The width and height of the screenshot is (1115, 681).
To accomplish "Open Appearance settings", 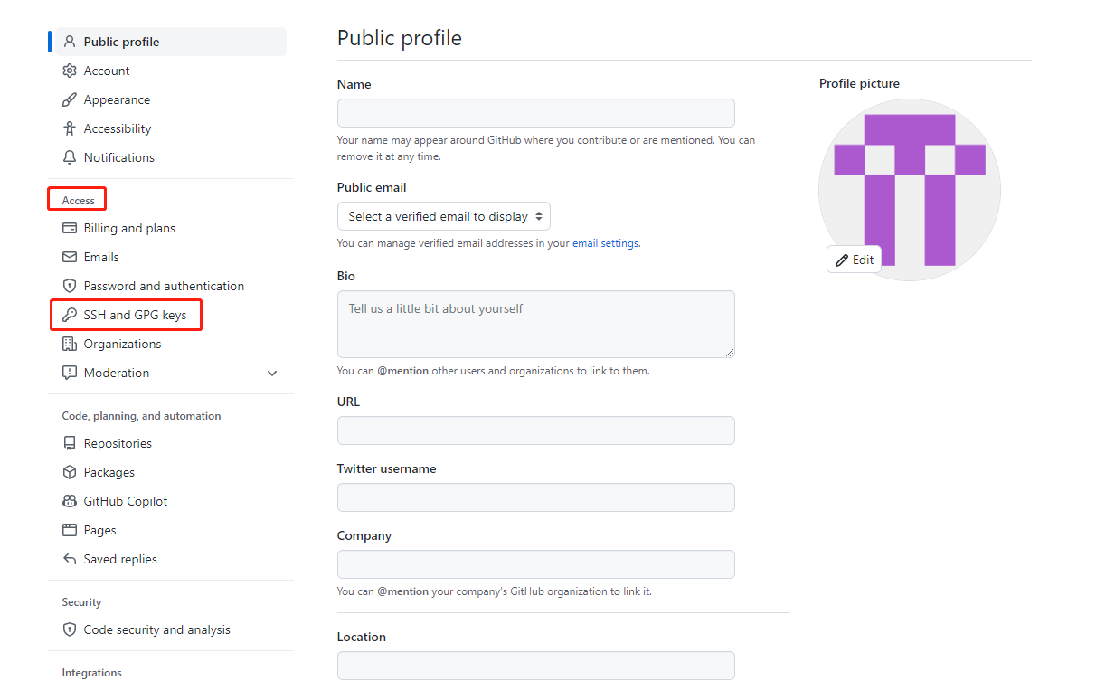I will 117,99.
